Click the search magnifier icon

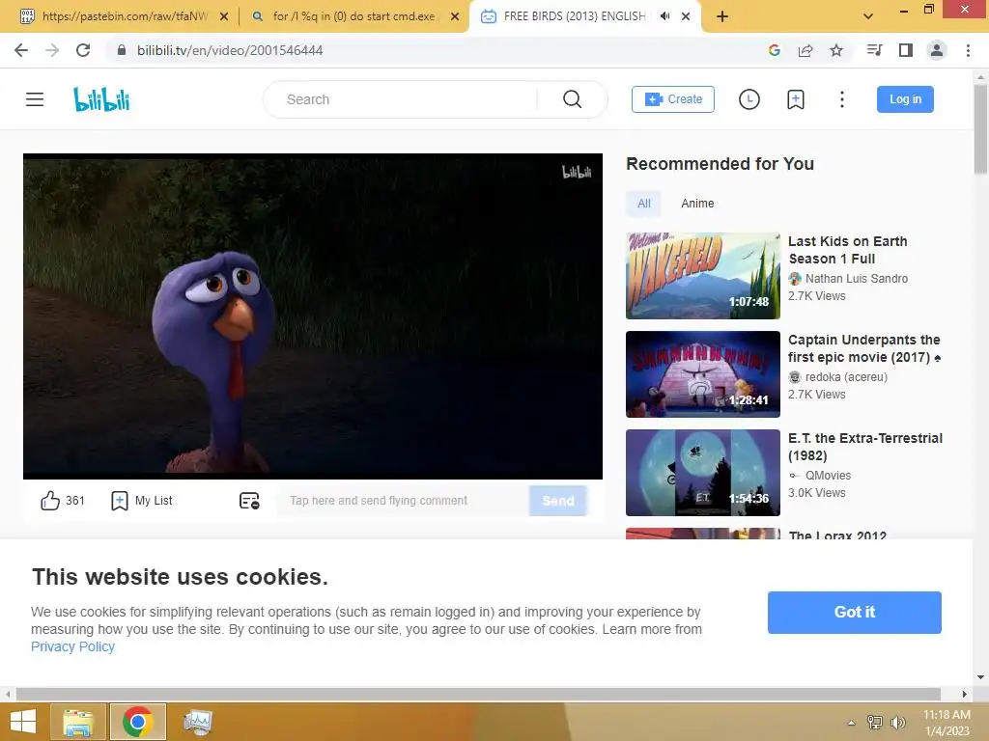pos(572,99)
